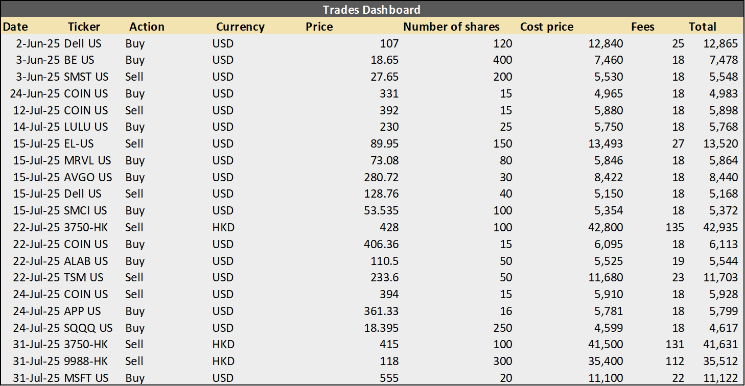Click the AVGO US ticker cell
Screen dimensions: 745x386
[88, 177]
